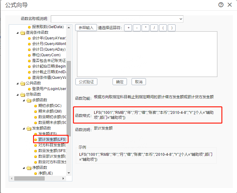Collapse the 总账函数 folder

17,95
